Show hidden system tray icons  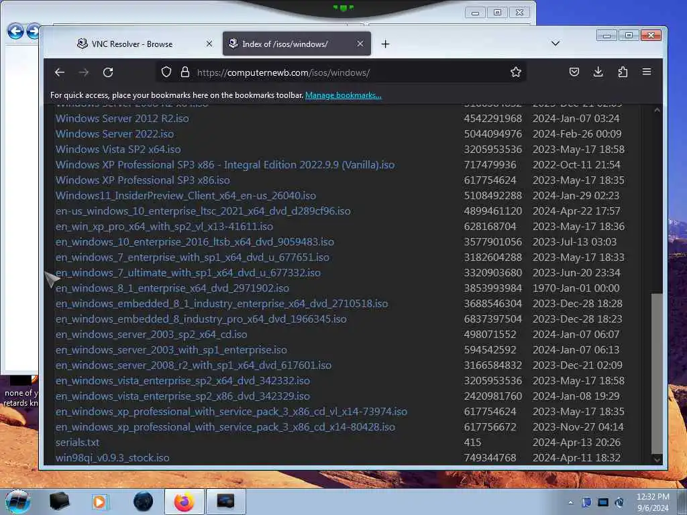click(x=570, y=503)
